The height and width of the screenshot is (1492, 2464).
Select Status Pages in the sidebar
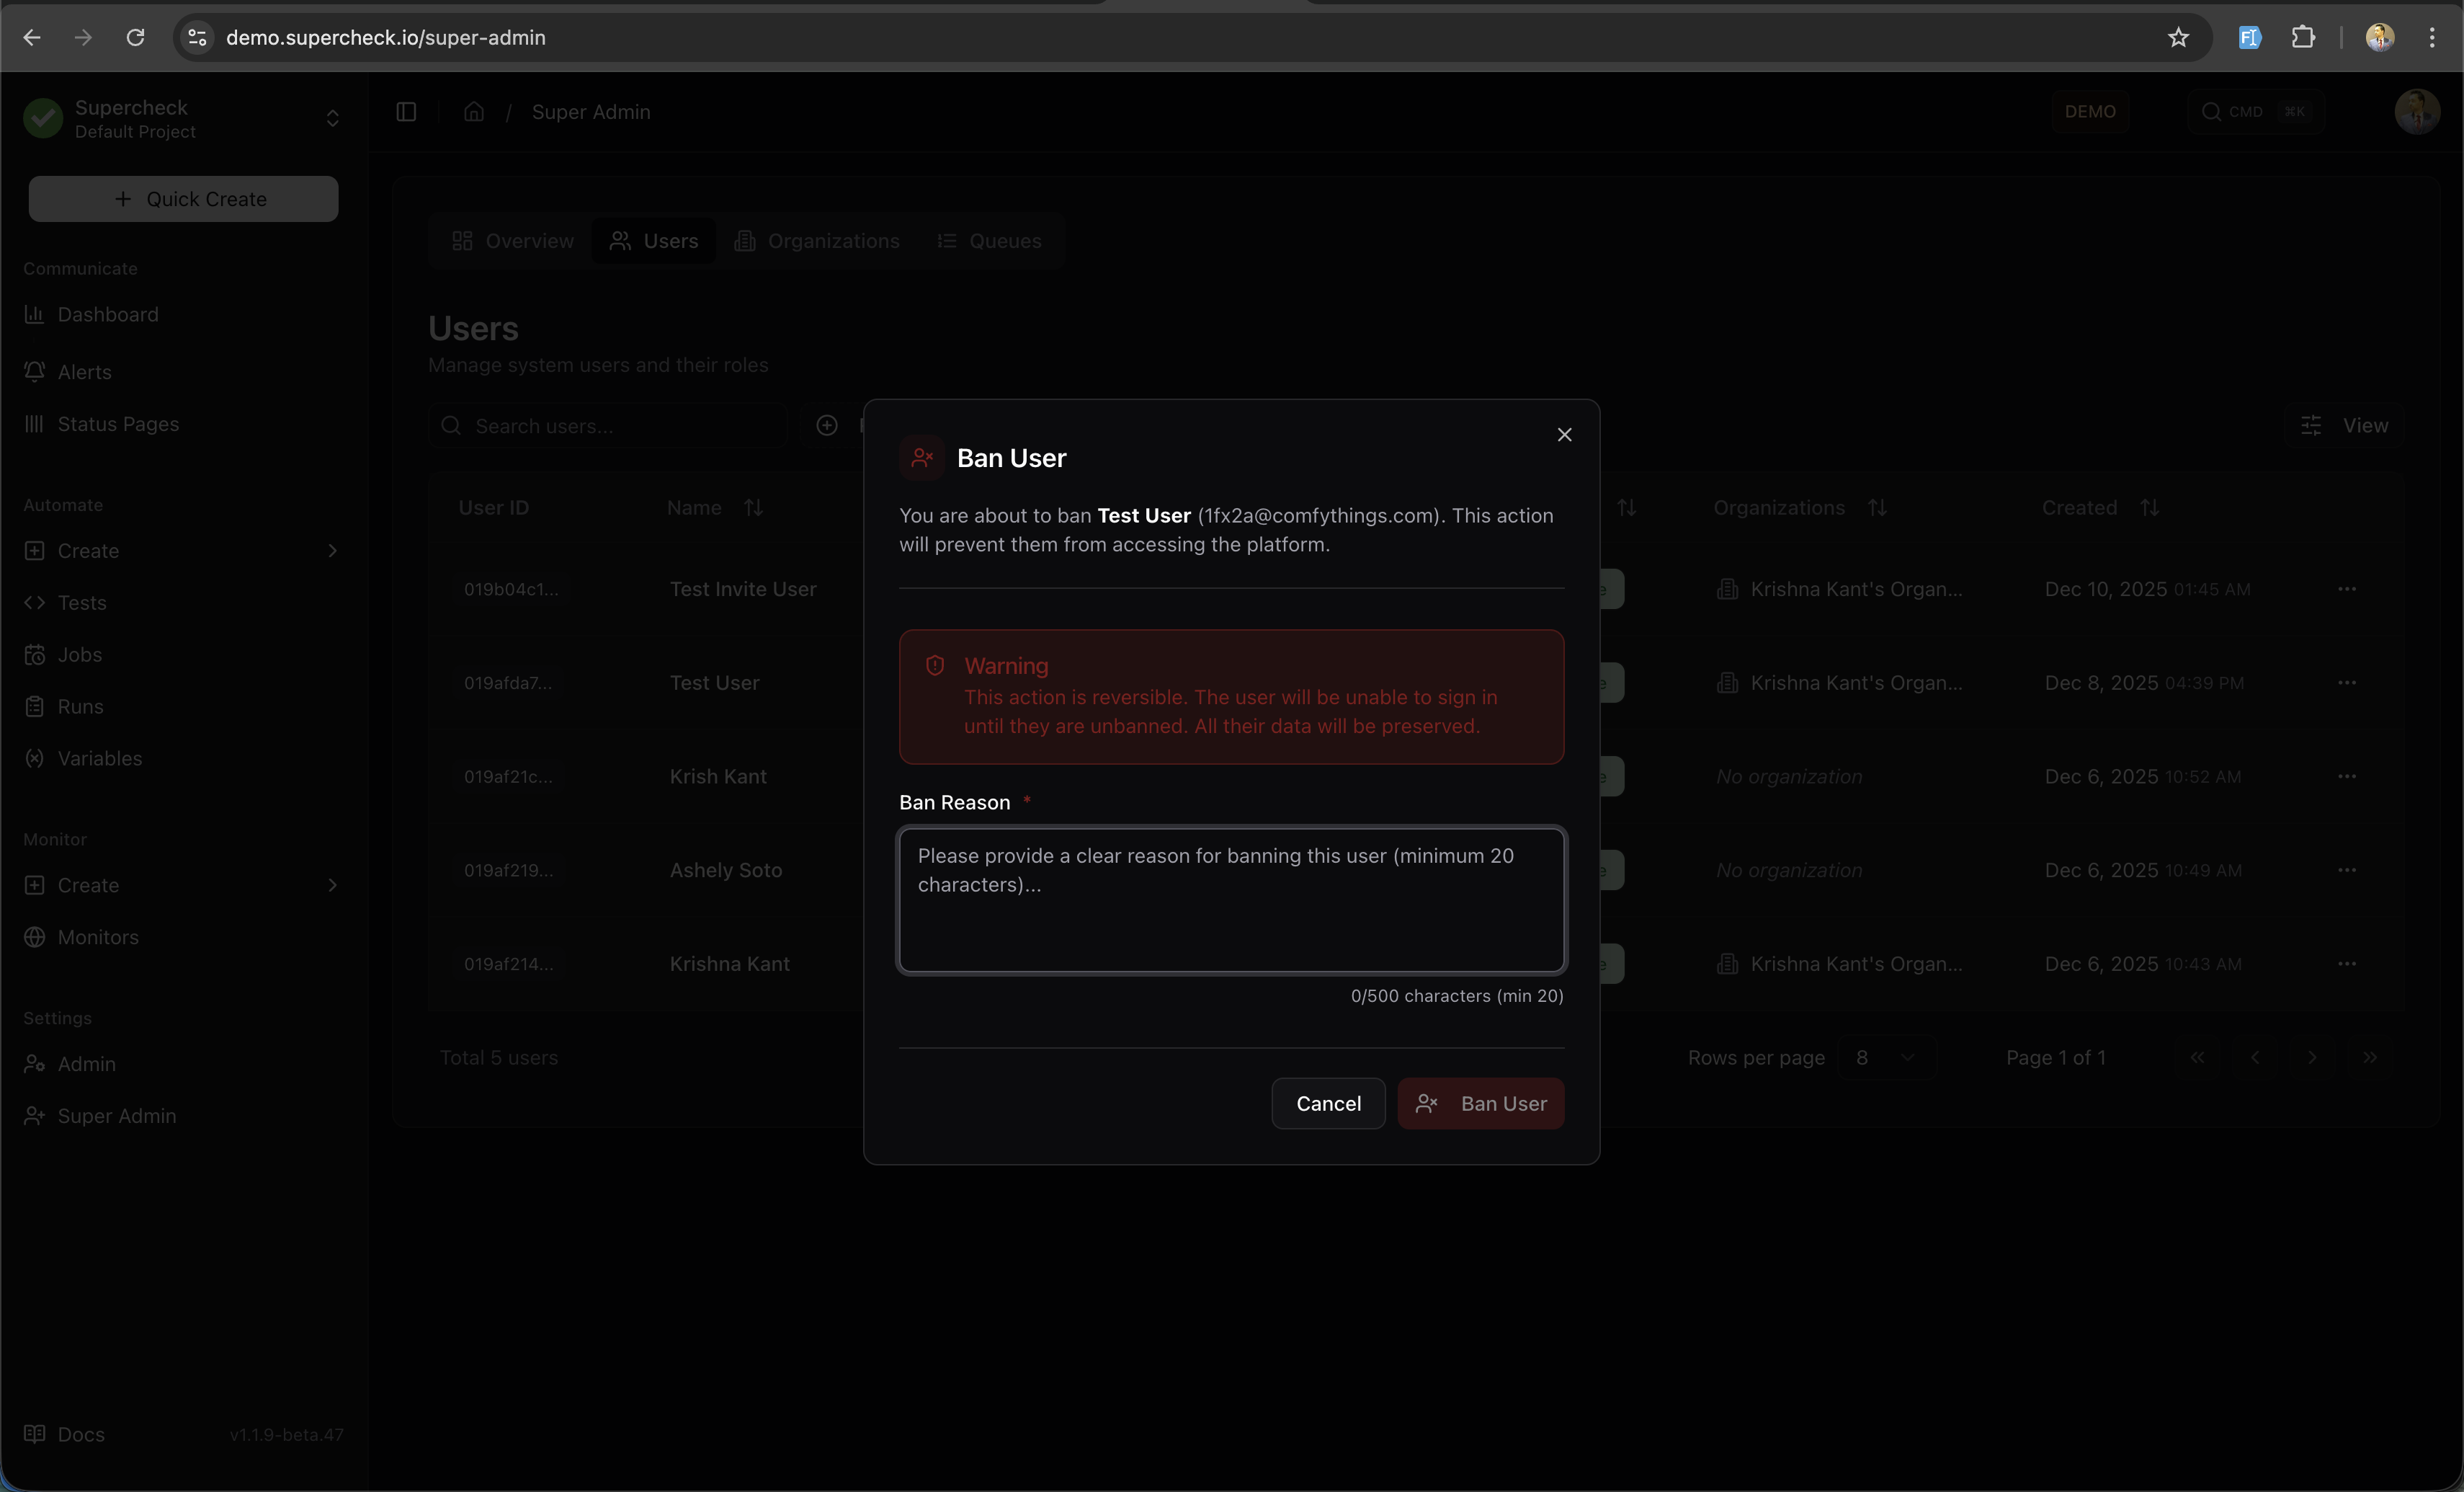point(118,423)
